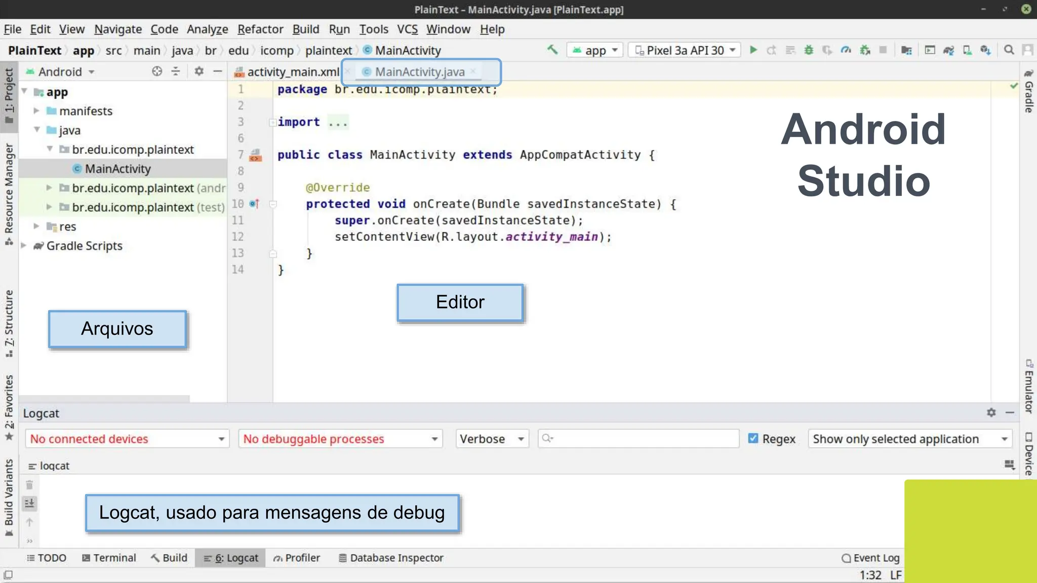Click the related XML file gutter icon line 7
This screenshot has height=583, width=1037.
click(x=256, y=155)
